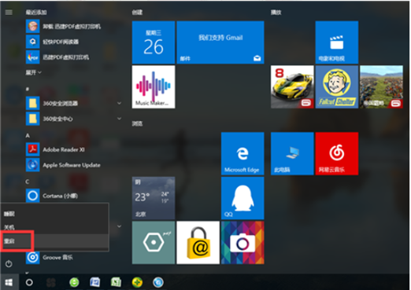The width and height of the screenshot is (411, 290).
Task: Expand the 360 Secure Browser folder chevron
Action: tap(119, 103)
